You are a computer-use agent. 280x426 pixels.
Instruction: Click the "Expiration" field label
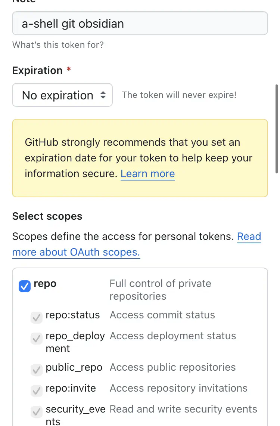click(37, 71)
